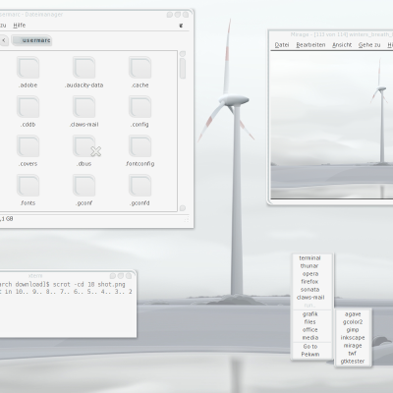Viewport: 393px width, 393px height.
Task: Open the .adobe folder icon
Action: click(x=28, y=68)
